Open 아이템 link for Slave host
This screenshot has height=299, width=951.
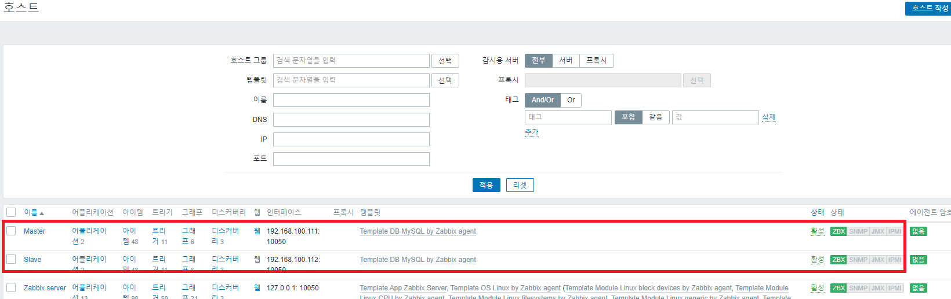pyautogui.click(x=129, y=263)
